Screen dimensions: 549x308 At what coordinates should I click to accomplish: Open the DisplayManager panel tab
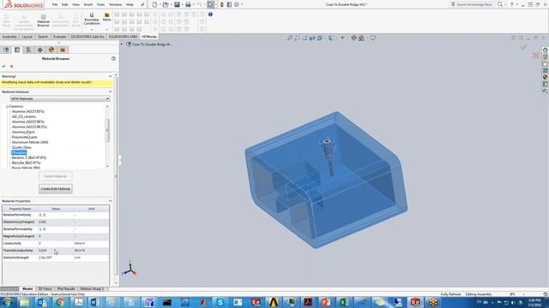tap(51, 50)
